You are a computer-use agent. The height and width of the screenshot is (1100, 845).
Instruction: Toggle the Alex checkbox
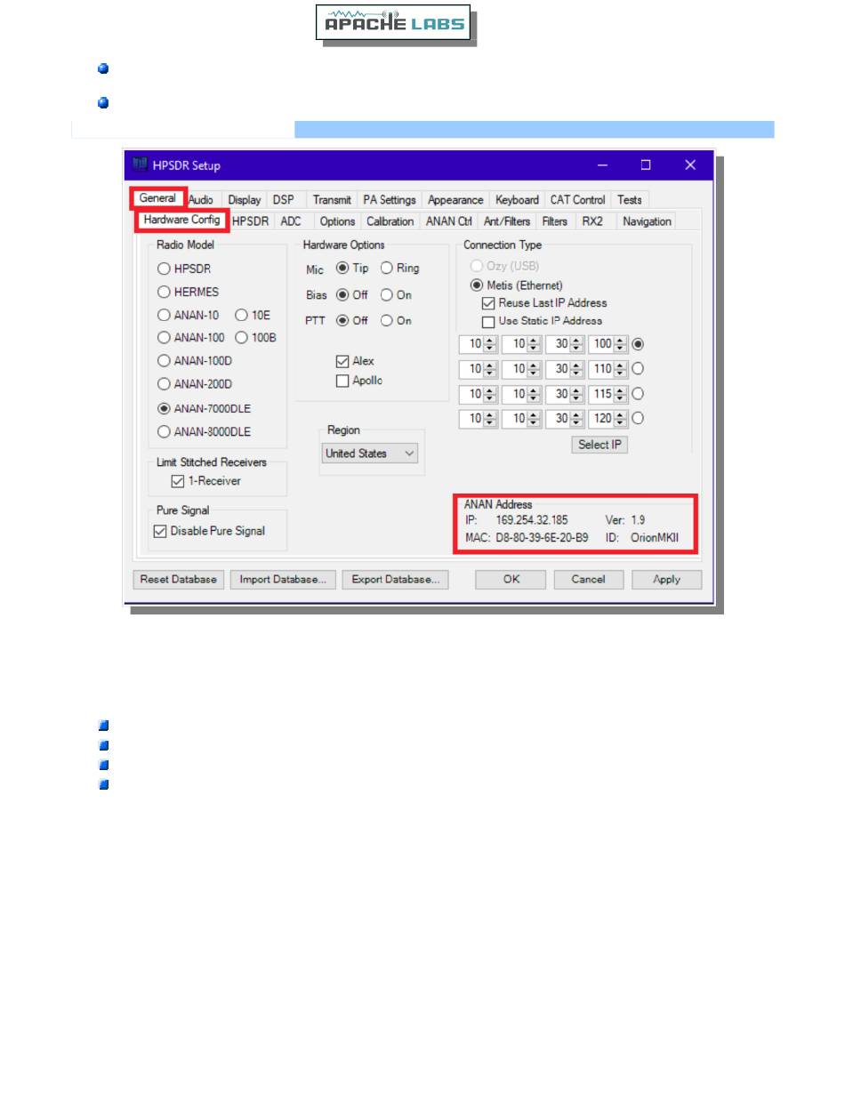click(355, 361)
